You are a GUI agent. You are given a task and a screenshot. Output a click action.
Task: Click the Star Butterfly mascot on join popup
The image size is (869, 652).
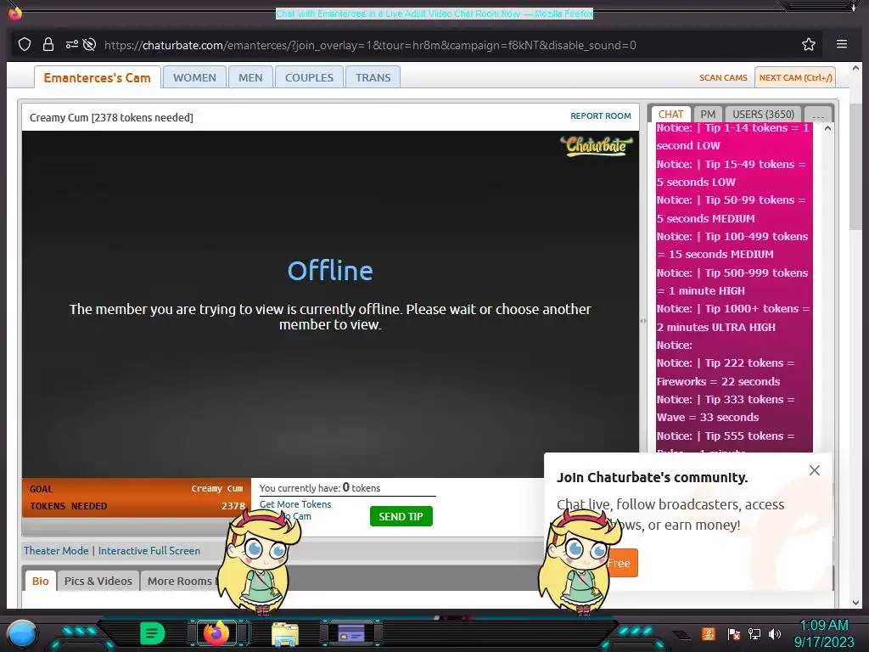[x=580, y=562]
